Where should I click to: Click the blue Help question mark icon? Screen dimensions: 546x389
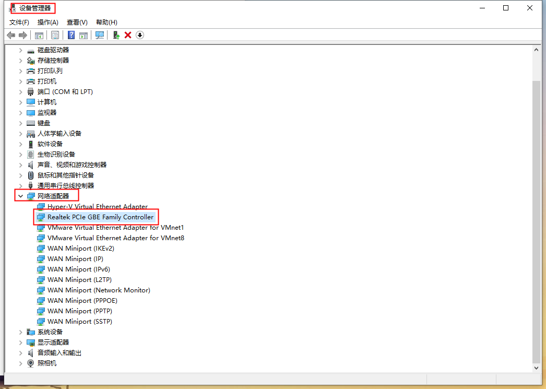pyautogui.click(x=71, y=35)
